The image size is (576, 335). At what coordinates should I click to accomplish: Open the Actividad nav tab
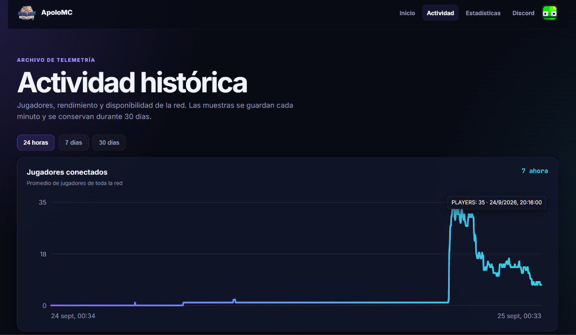pos(440,13)
